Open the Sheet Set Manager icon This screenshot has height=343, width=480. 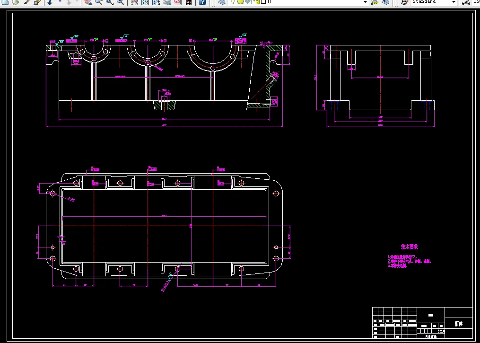[167, 2]
